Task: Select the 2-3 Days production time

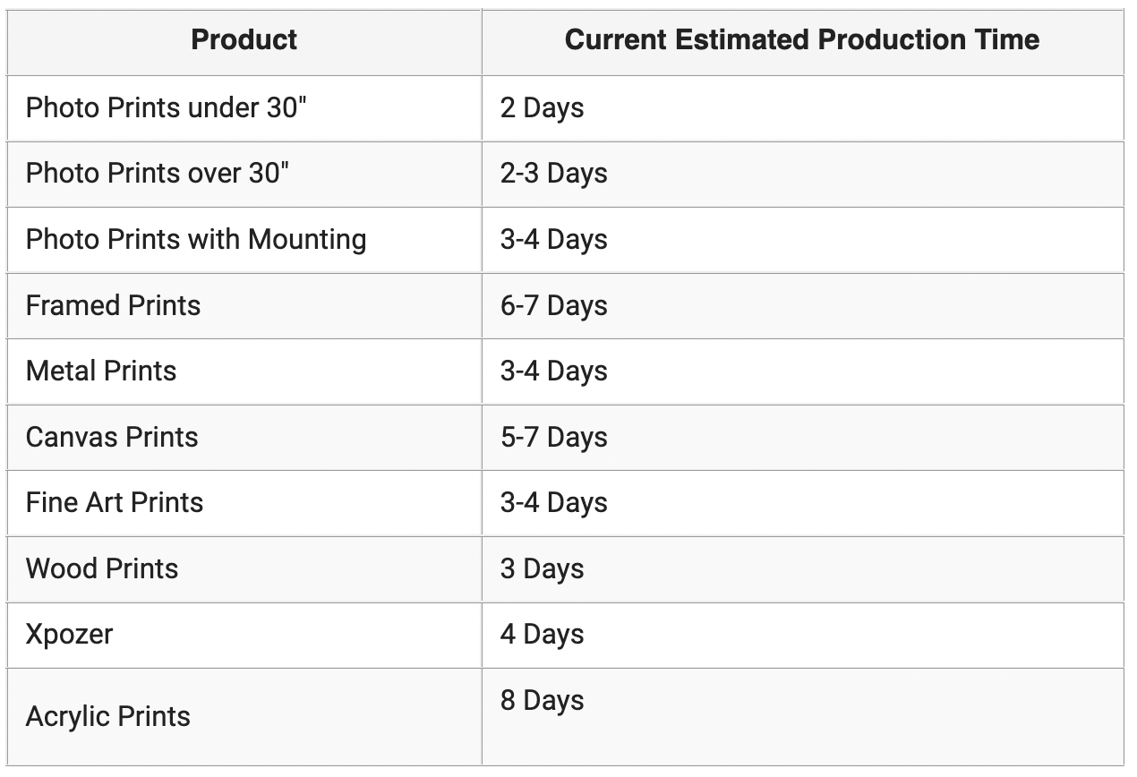Action: tap(553, 174)
